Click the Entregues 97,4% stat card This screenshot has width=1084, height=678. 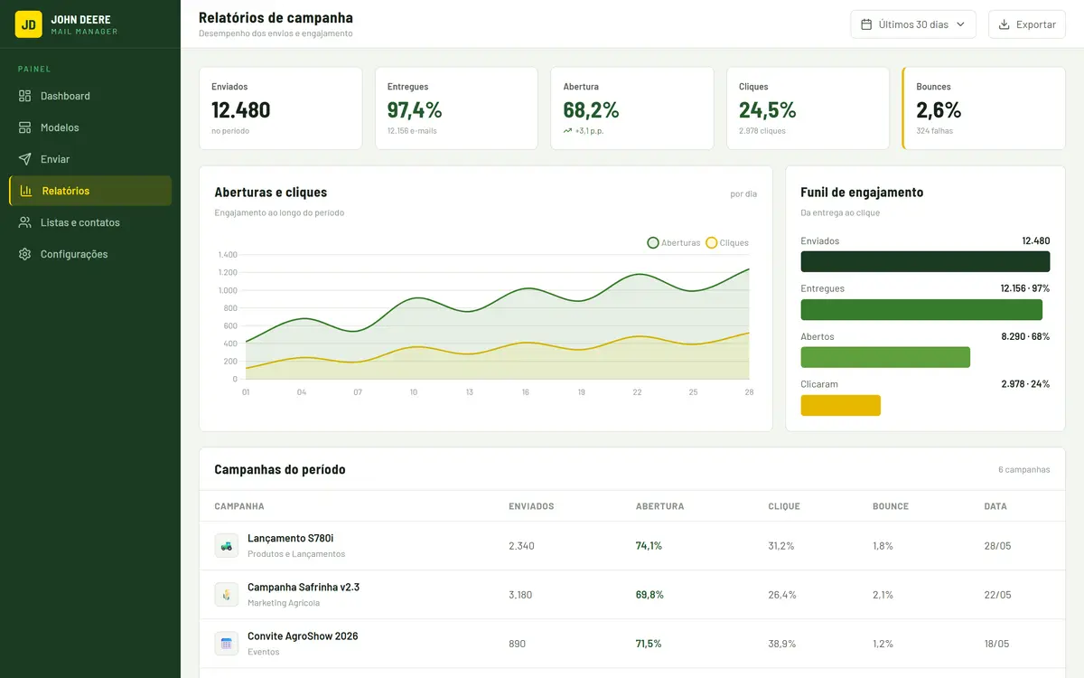click(456, 108)
